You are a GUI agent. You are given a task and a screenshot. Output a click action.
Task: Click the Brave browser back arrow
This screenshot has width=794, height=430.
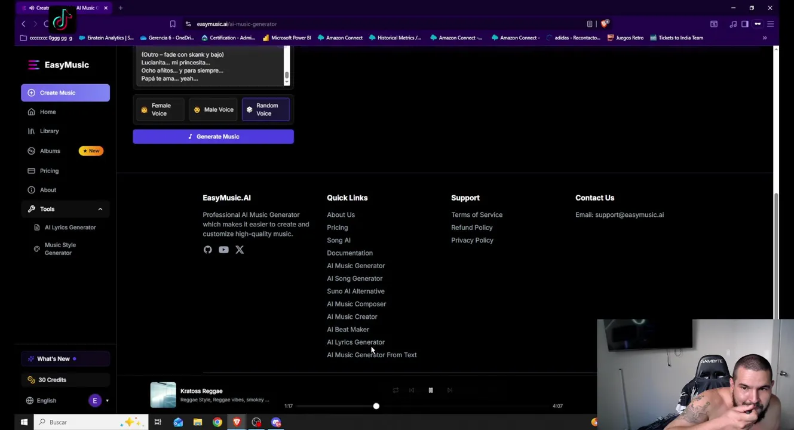tap(23, 24)
